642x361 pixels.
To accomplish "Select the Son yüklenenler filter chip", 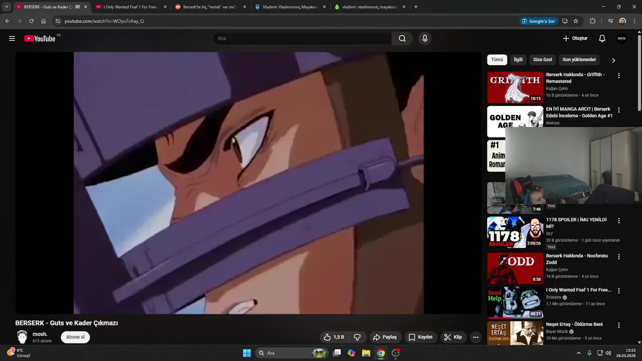I will click(579, 60).
